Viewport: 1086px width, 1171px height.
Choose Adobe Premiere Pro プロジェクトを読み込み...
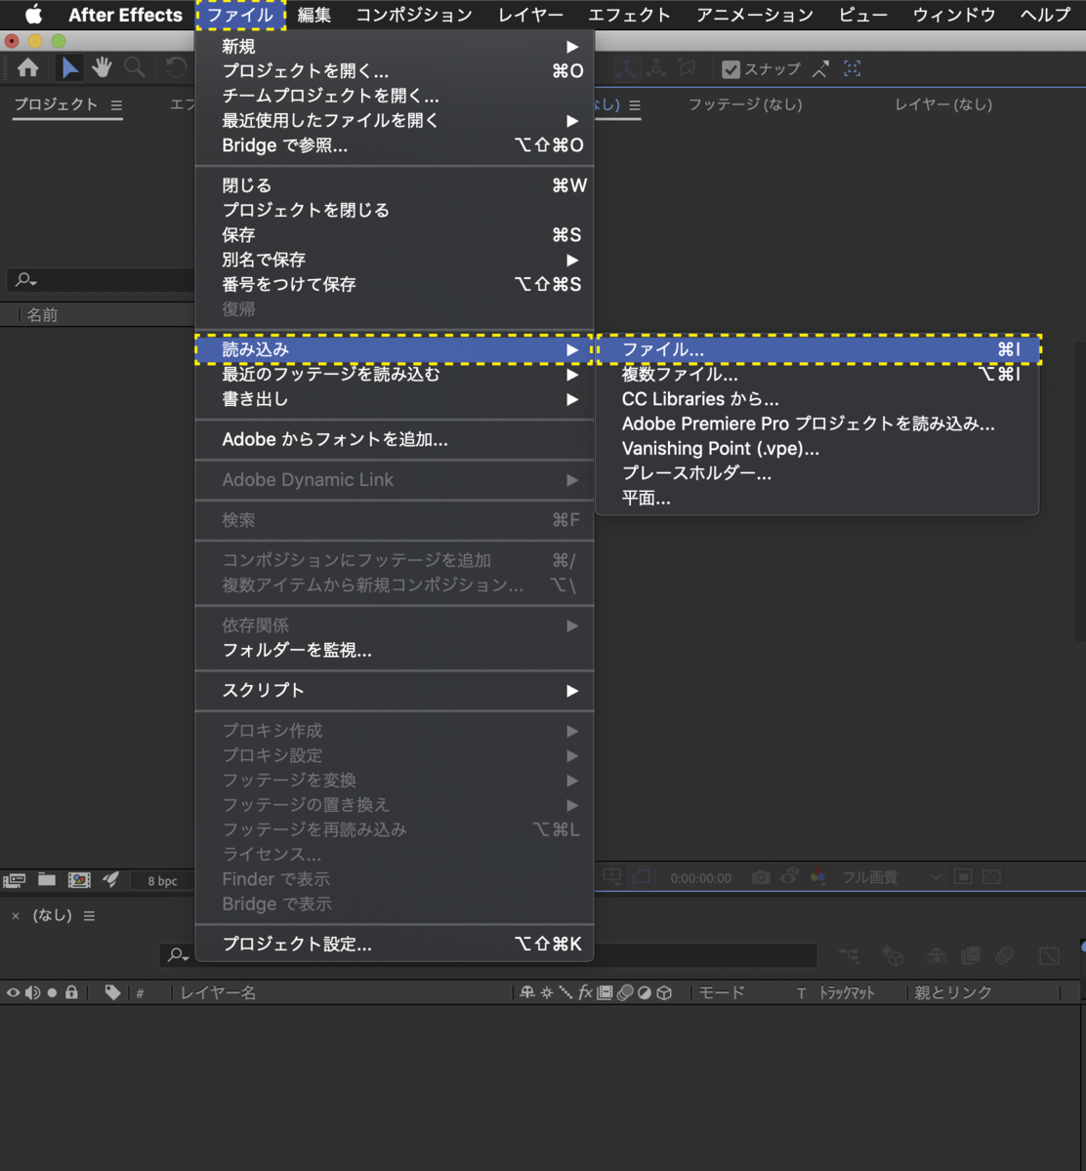point(817,424)
